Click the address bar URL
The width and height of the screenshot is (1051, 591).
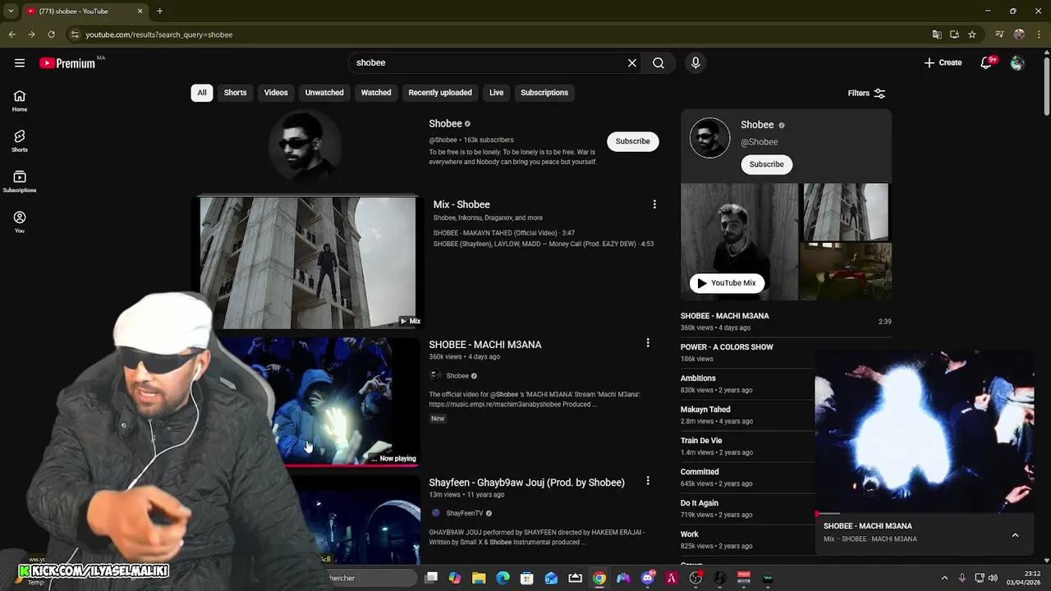click(x=158, y=34)
